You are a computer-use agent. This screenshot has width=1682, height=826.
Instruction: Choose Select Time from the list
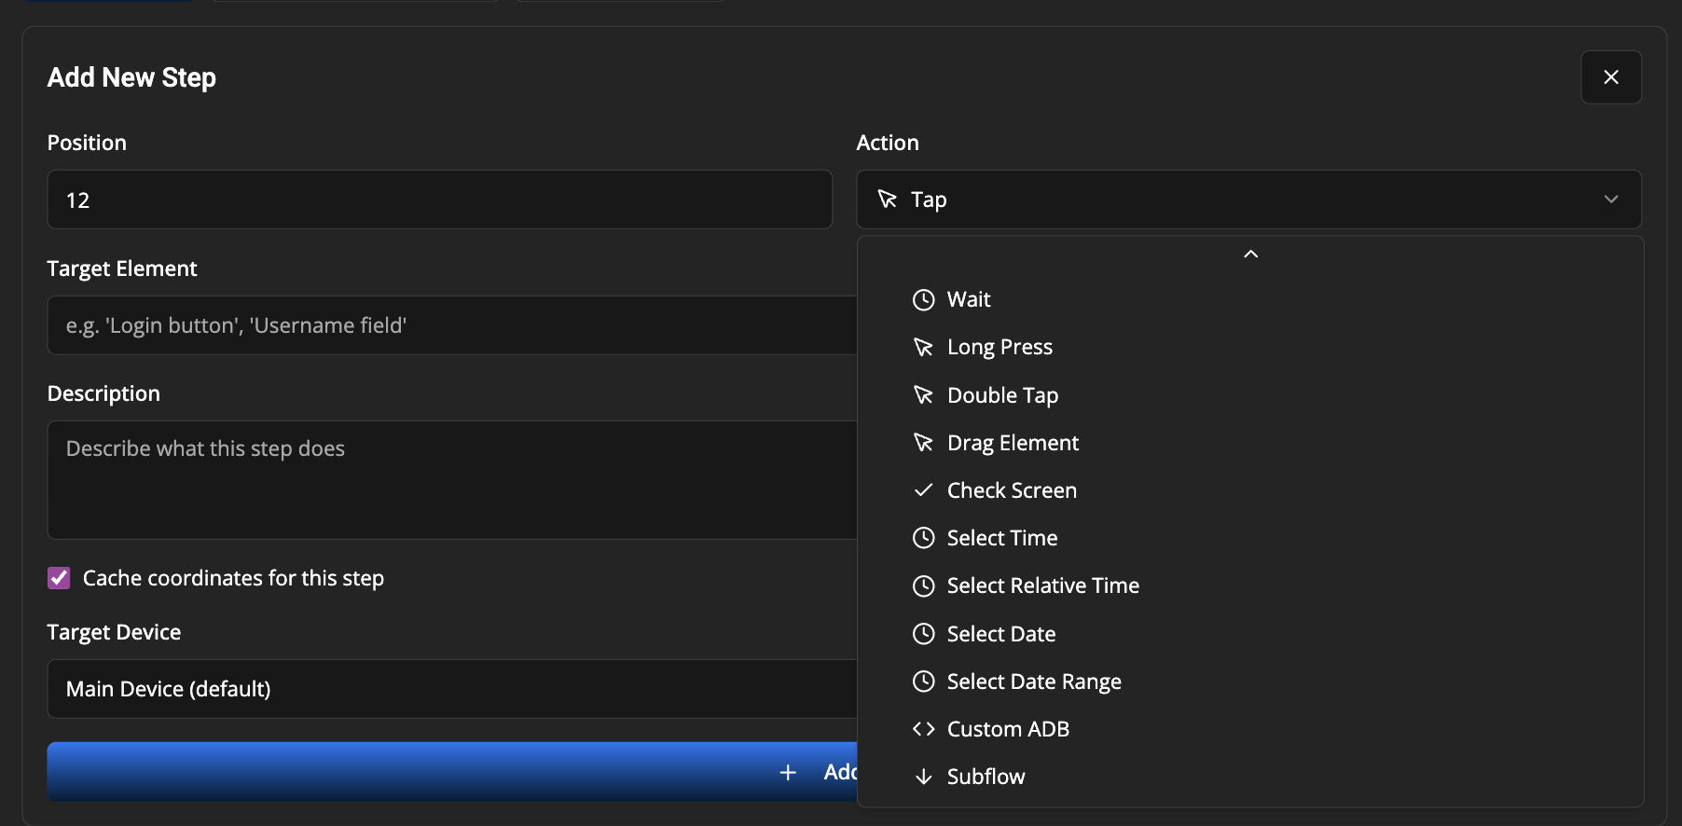pyautogui.click(x=1249, y=538)
